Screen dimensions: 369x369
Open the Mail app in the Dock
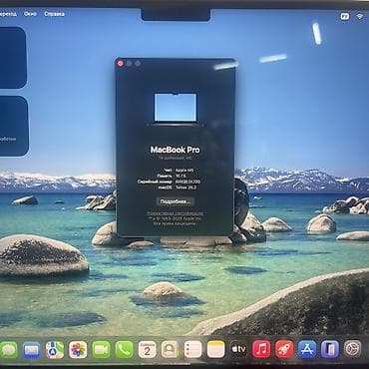(32, 350)
